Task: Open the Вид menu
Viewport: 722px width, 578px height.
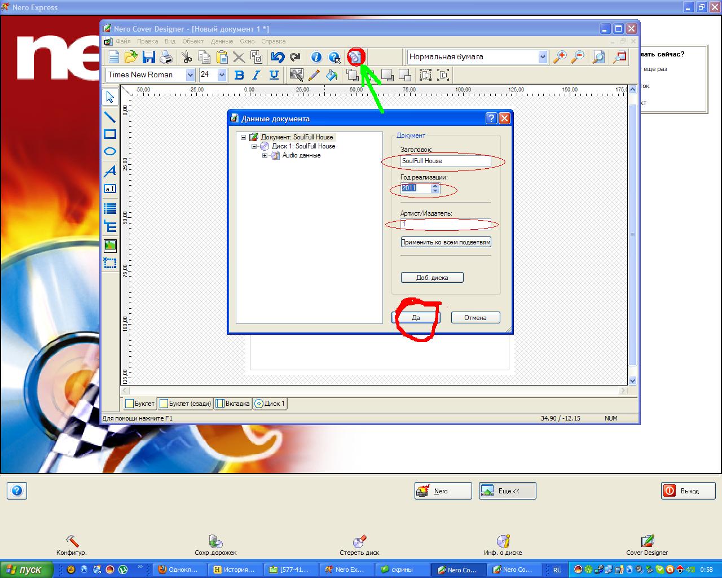Action: 170,41
